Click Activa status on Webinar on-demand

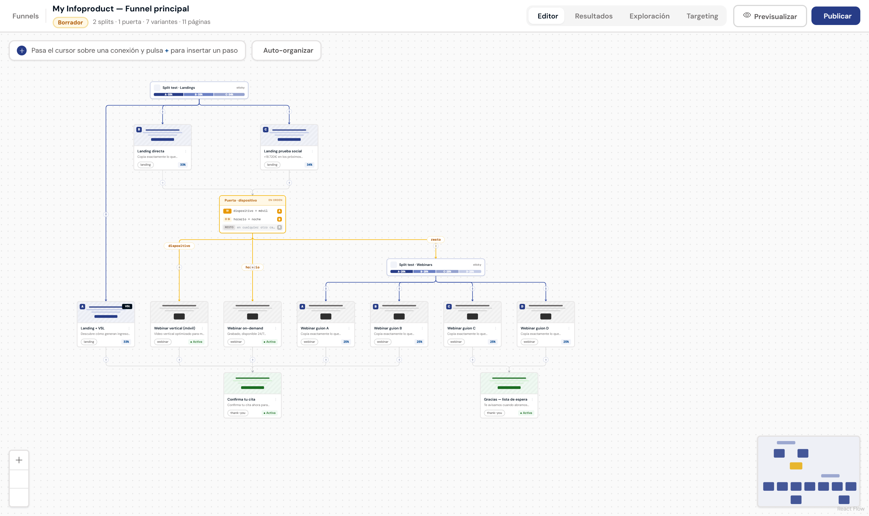click(269, 342)
